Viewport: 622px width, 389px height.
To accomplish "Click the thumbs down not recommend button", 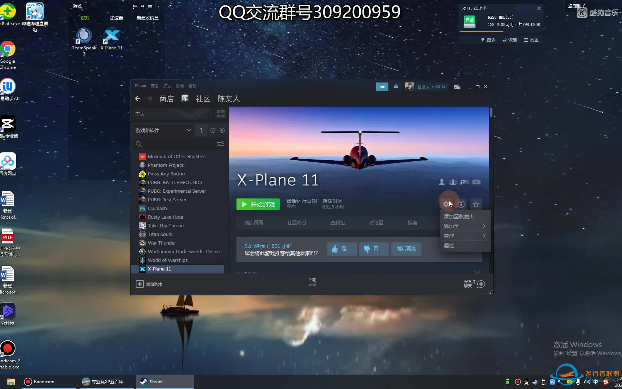I will click(374, 249).
